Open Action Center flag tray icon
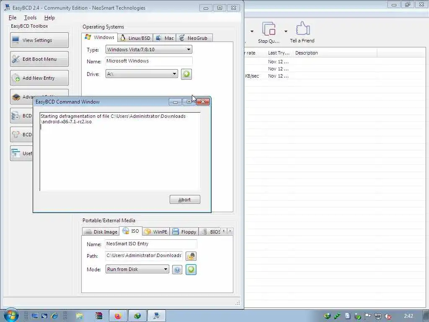This screenshot has width=429, height=322. (368, 316)
